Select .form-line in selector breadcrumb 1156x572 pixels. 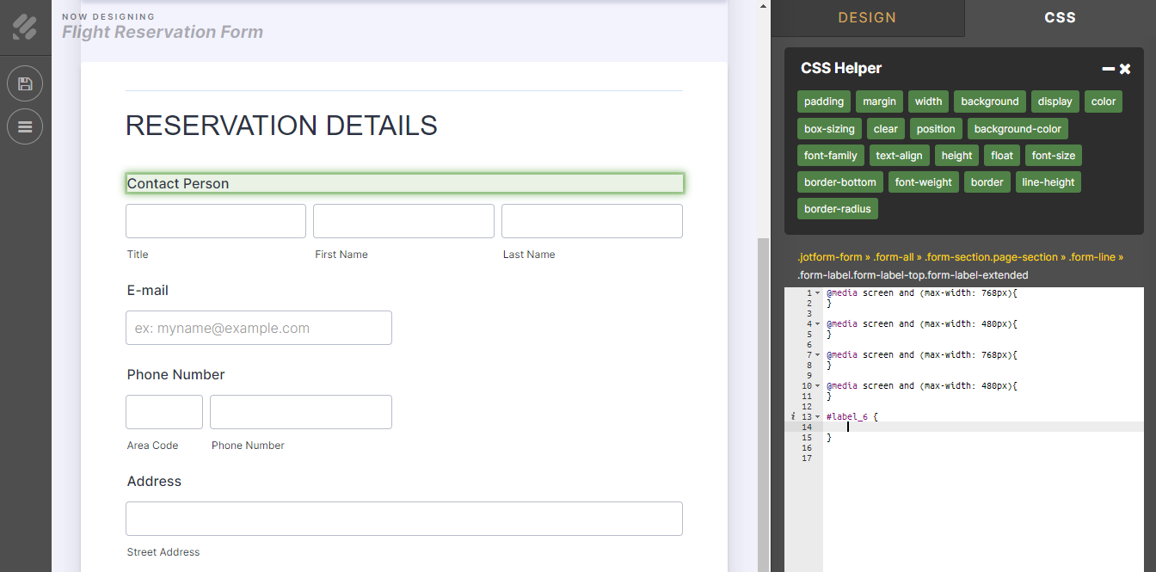(1092, 257)
